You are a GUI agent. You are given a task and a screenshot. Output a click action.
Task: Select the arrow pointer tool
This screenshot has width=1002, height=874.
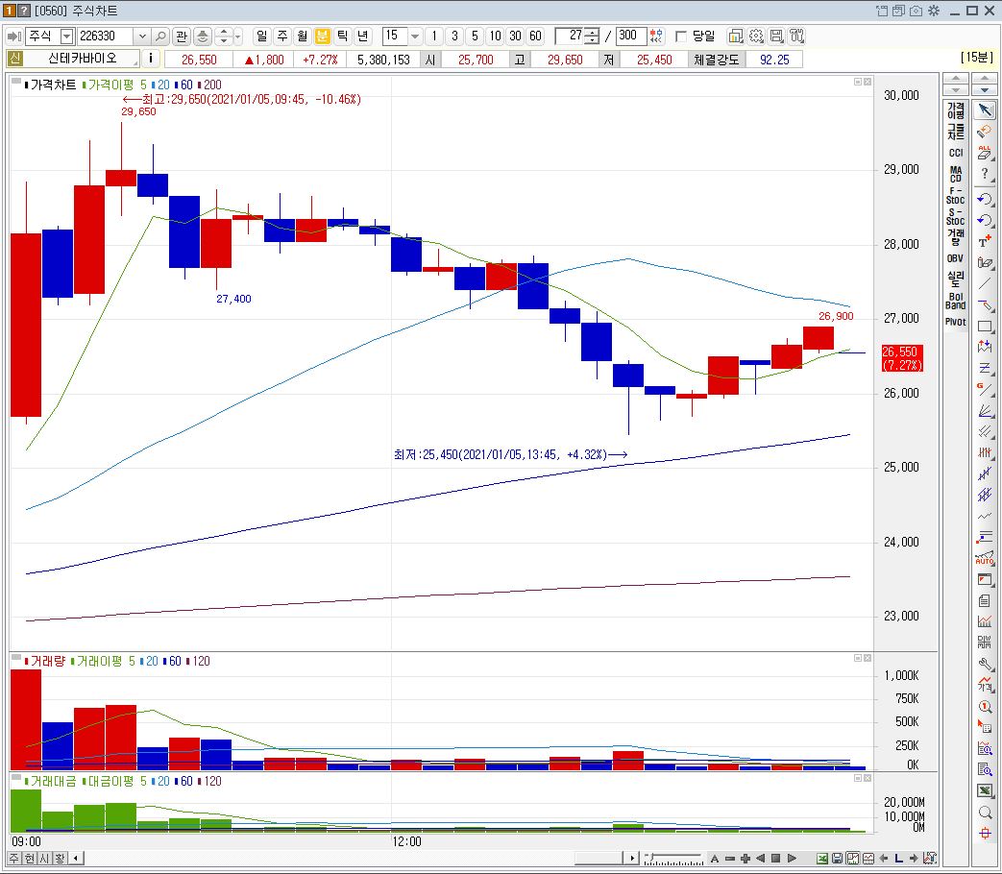[x=985, y=109]
